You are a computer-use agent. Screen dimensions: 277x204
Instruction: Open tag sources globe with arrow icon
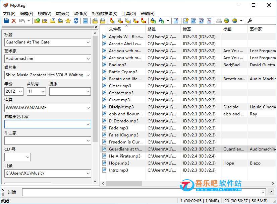point(227,21)
